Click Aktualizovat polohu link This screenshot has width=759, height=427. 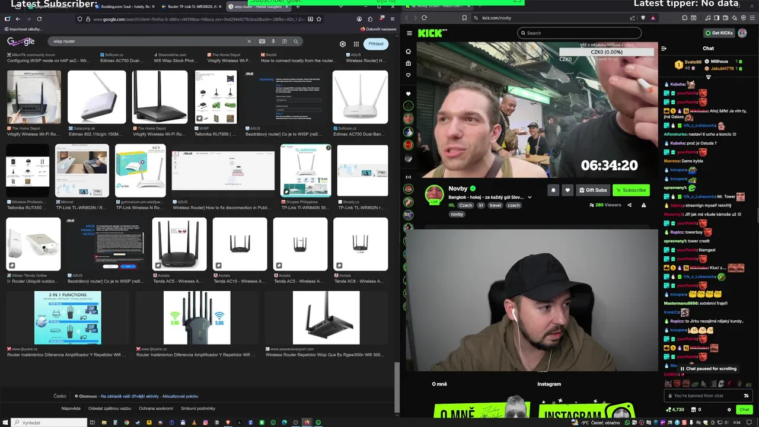click(180, 396)
